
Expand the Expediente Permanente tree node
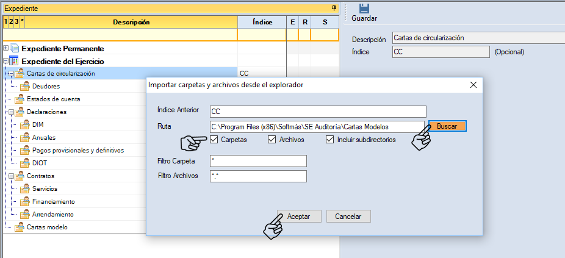click(x=5, y=48)
